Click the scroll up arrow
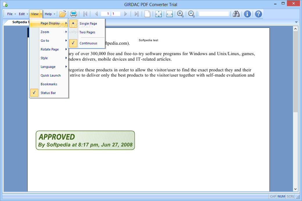 click(295, 29)
